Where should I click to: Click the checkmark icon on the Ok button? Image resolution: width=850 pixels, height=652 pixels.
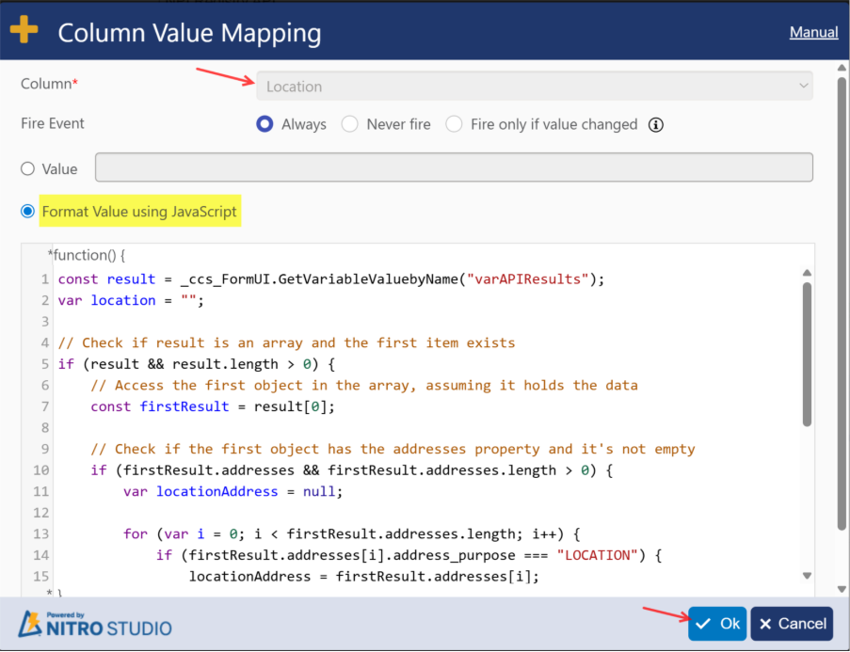click(x=703, y=624)
